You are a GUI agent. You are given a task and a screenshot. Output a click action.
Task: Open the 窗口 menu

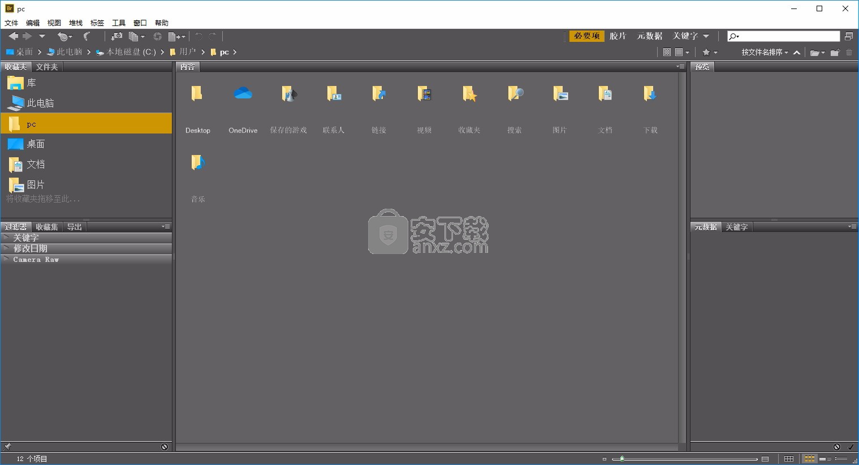point(140,23)
